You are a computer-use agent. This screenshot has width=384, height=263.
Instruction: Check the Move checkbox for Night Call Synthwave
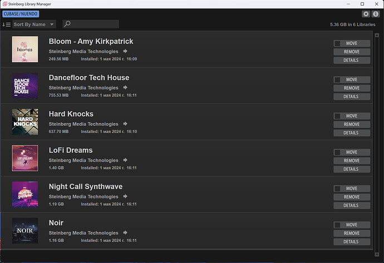coord(337,188)
